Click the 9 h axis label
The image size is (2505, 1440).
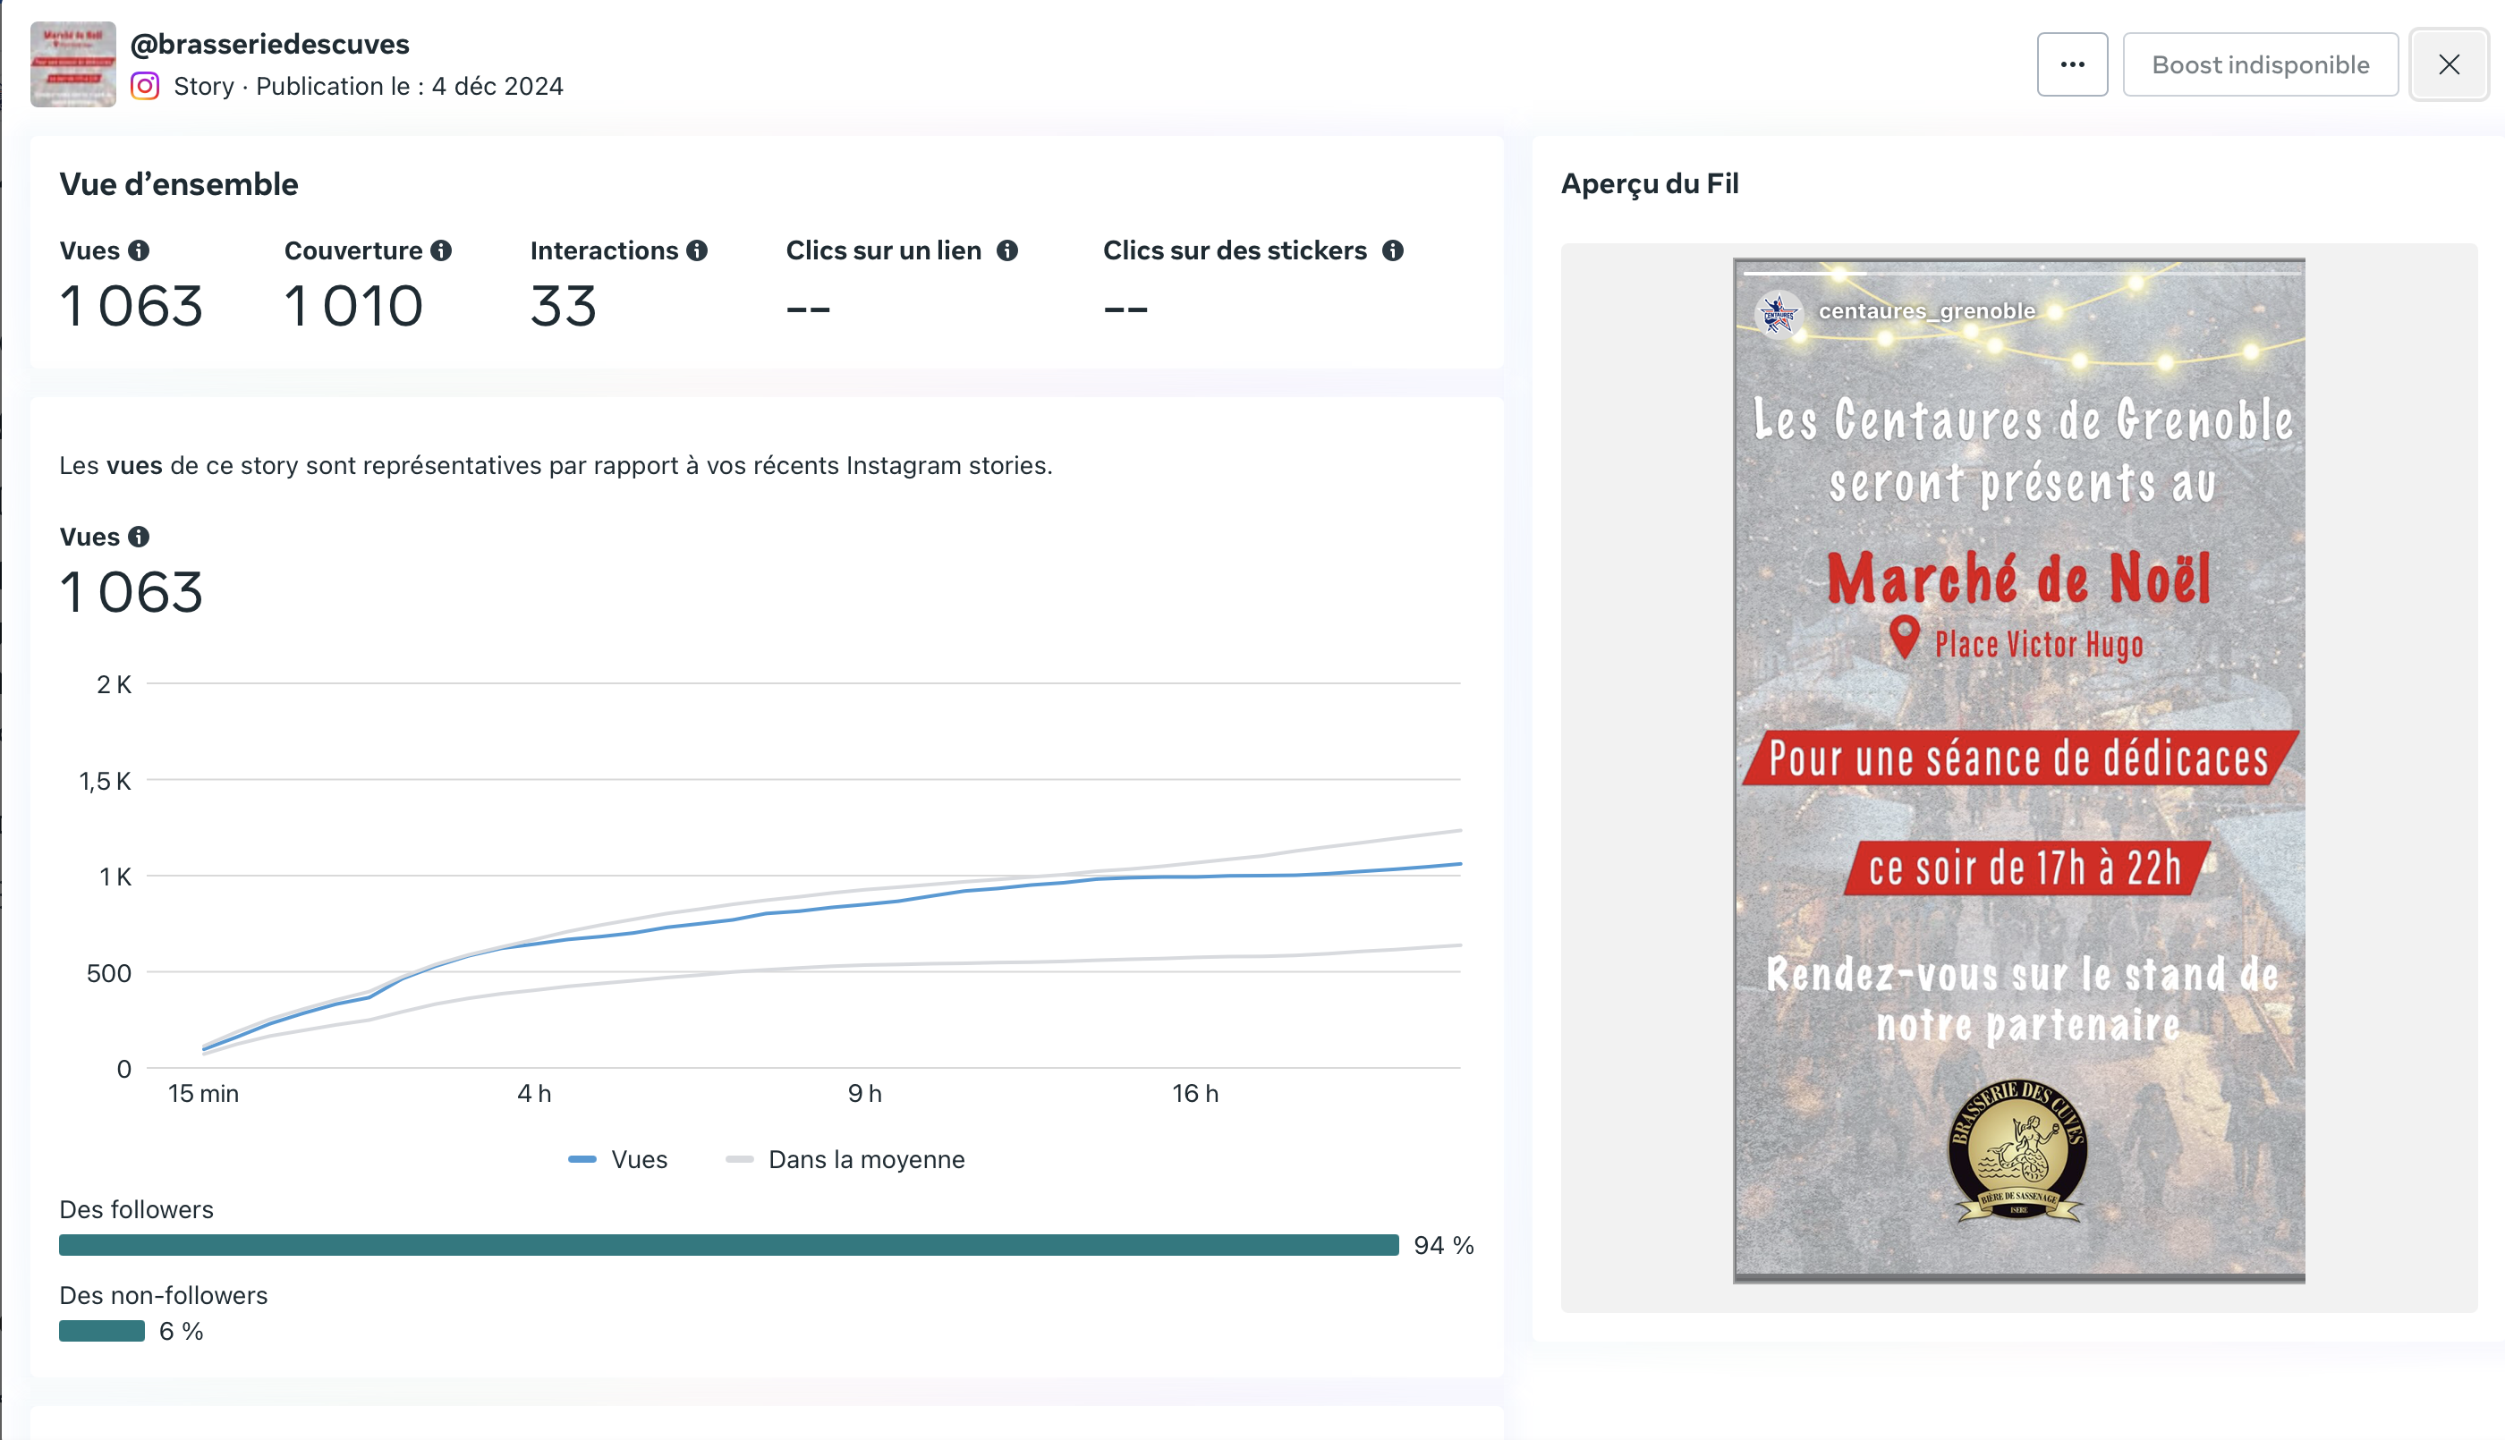tap(864, 1094)
